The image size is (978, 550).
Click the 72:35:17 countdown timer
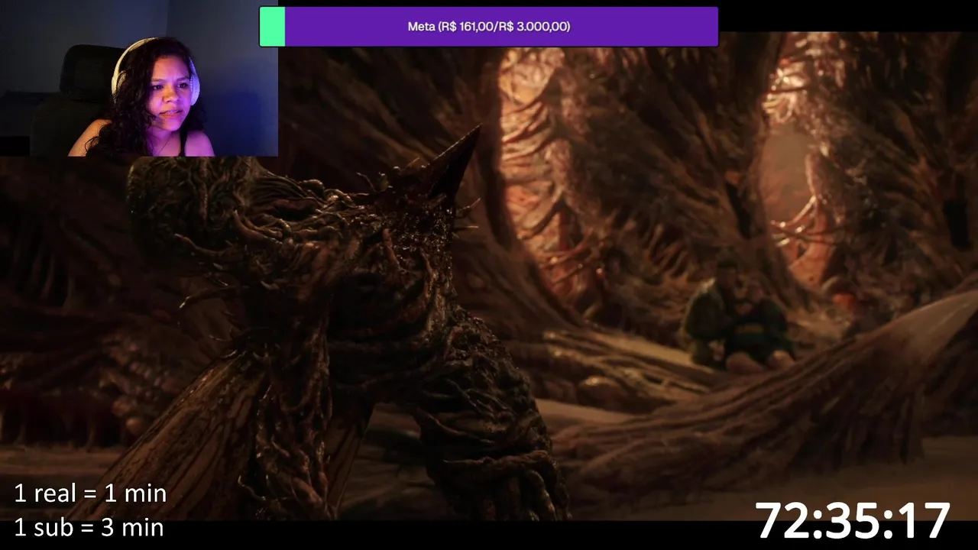pyautogui.click(x=853, y=521)
